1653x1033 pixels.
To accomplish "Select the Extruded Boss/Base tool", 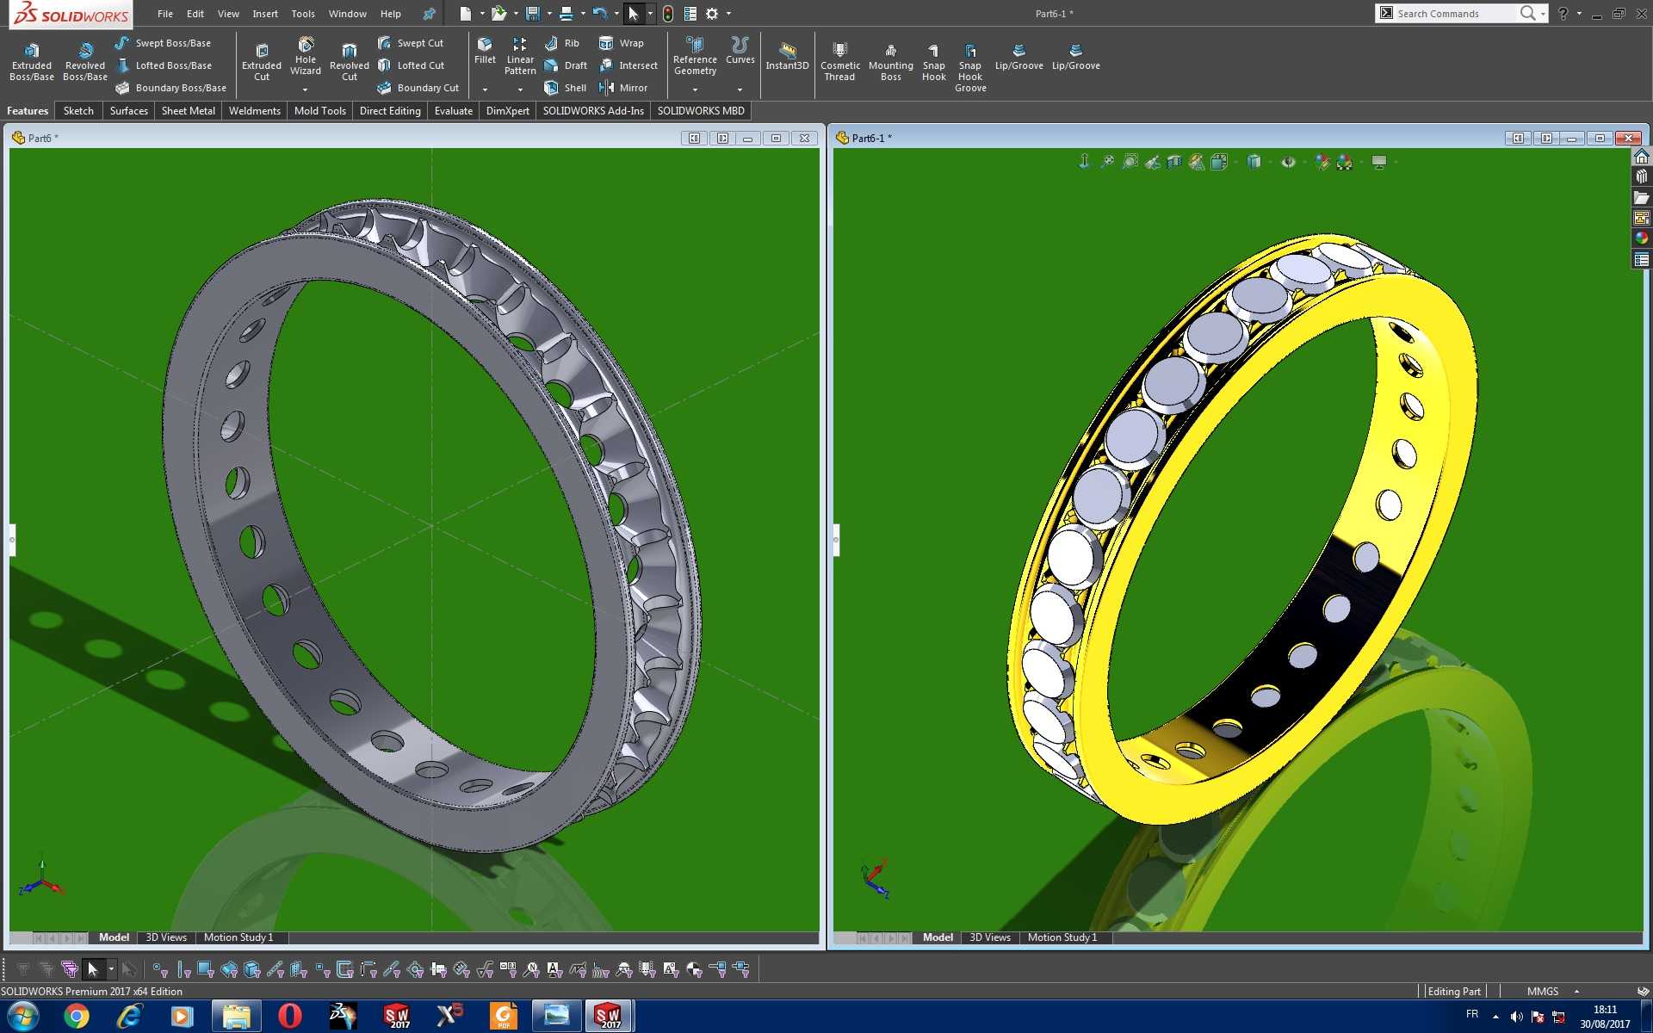I will tap(32, 61).
